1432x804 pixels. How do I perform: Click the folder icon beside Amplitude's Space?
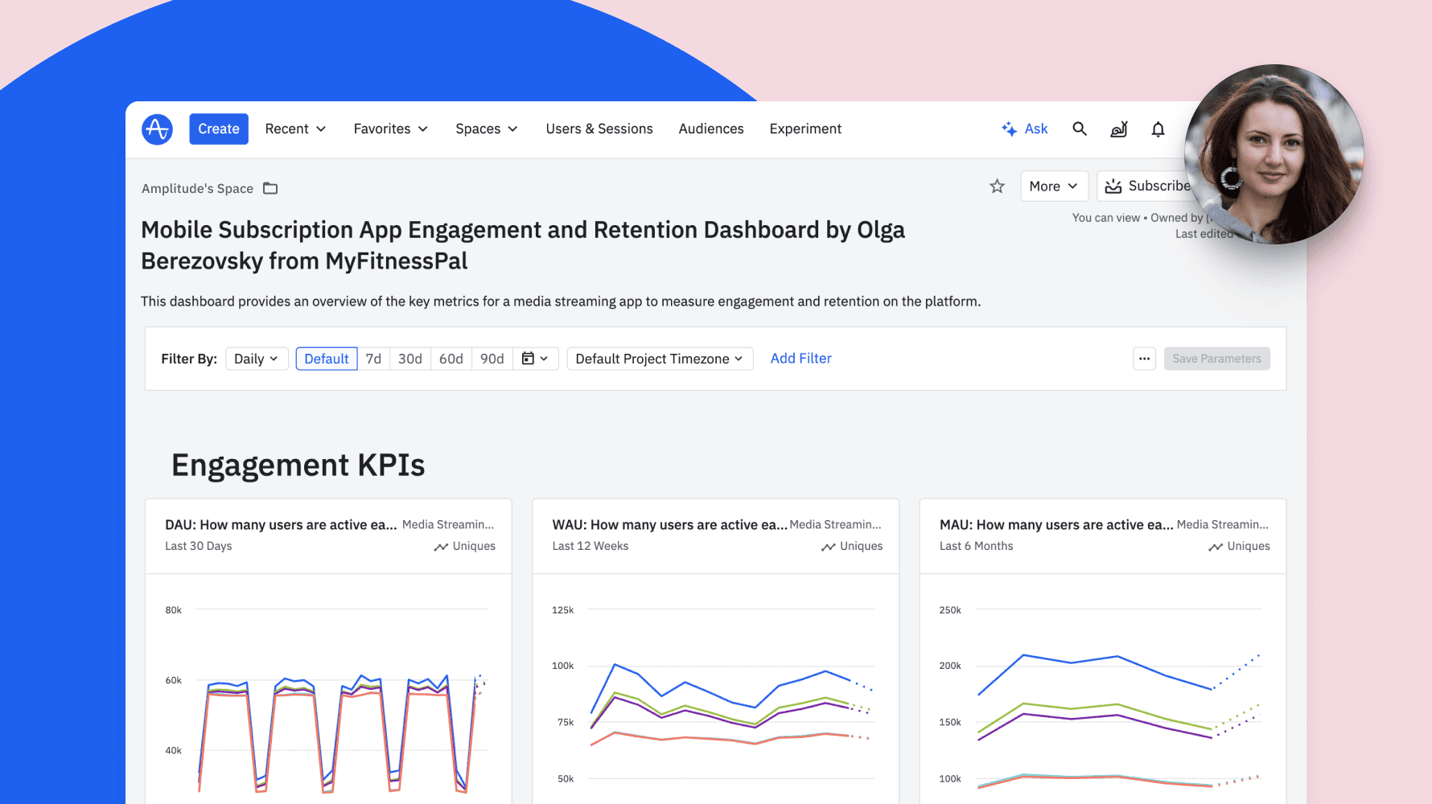(270, 187)
